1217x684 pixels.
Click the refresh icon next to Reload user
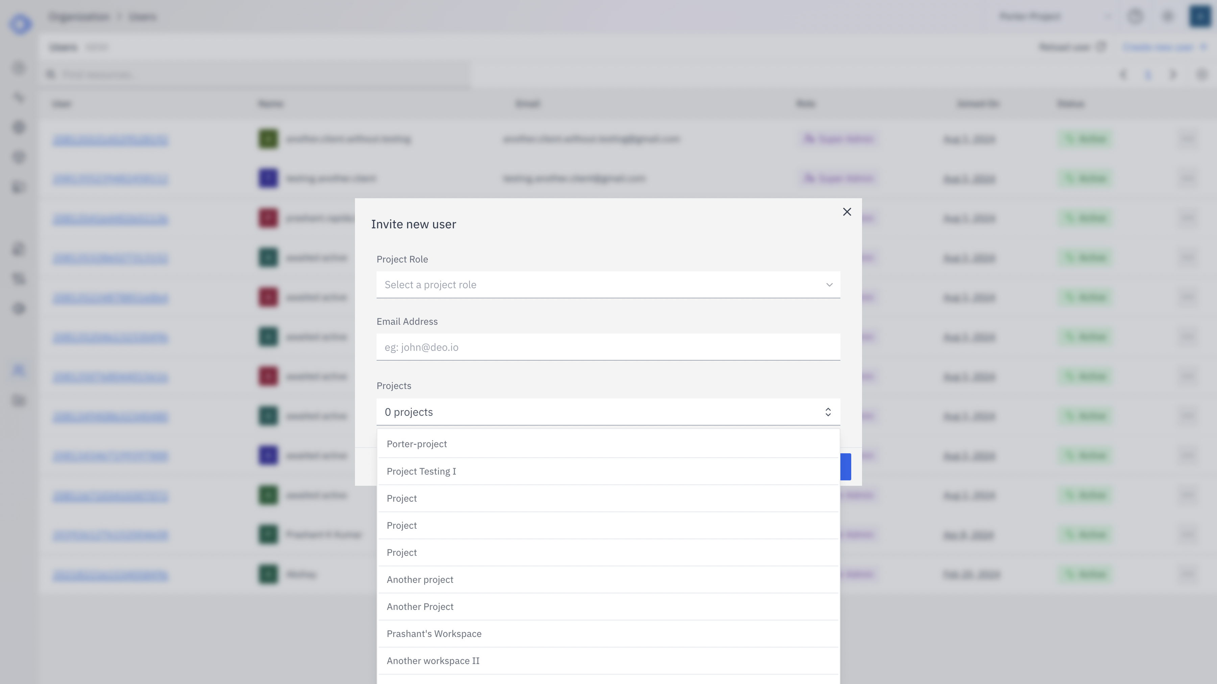1101,46
